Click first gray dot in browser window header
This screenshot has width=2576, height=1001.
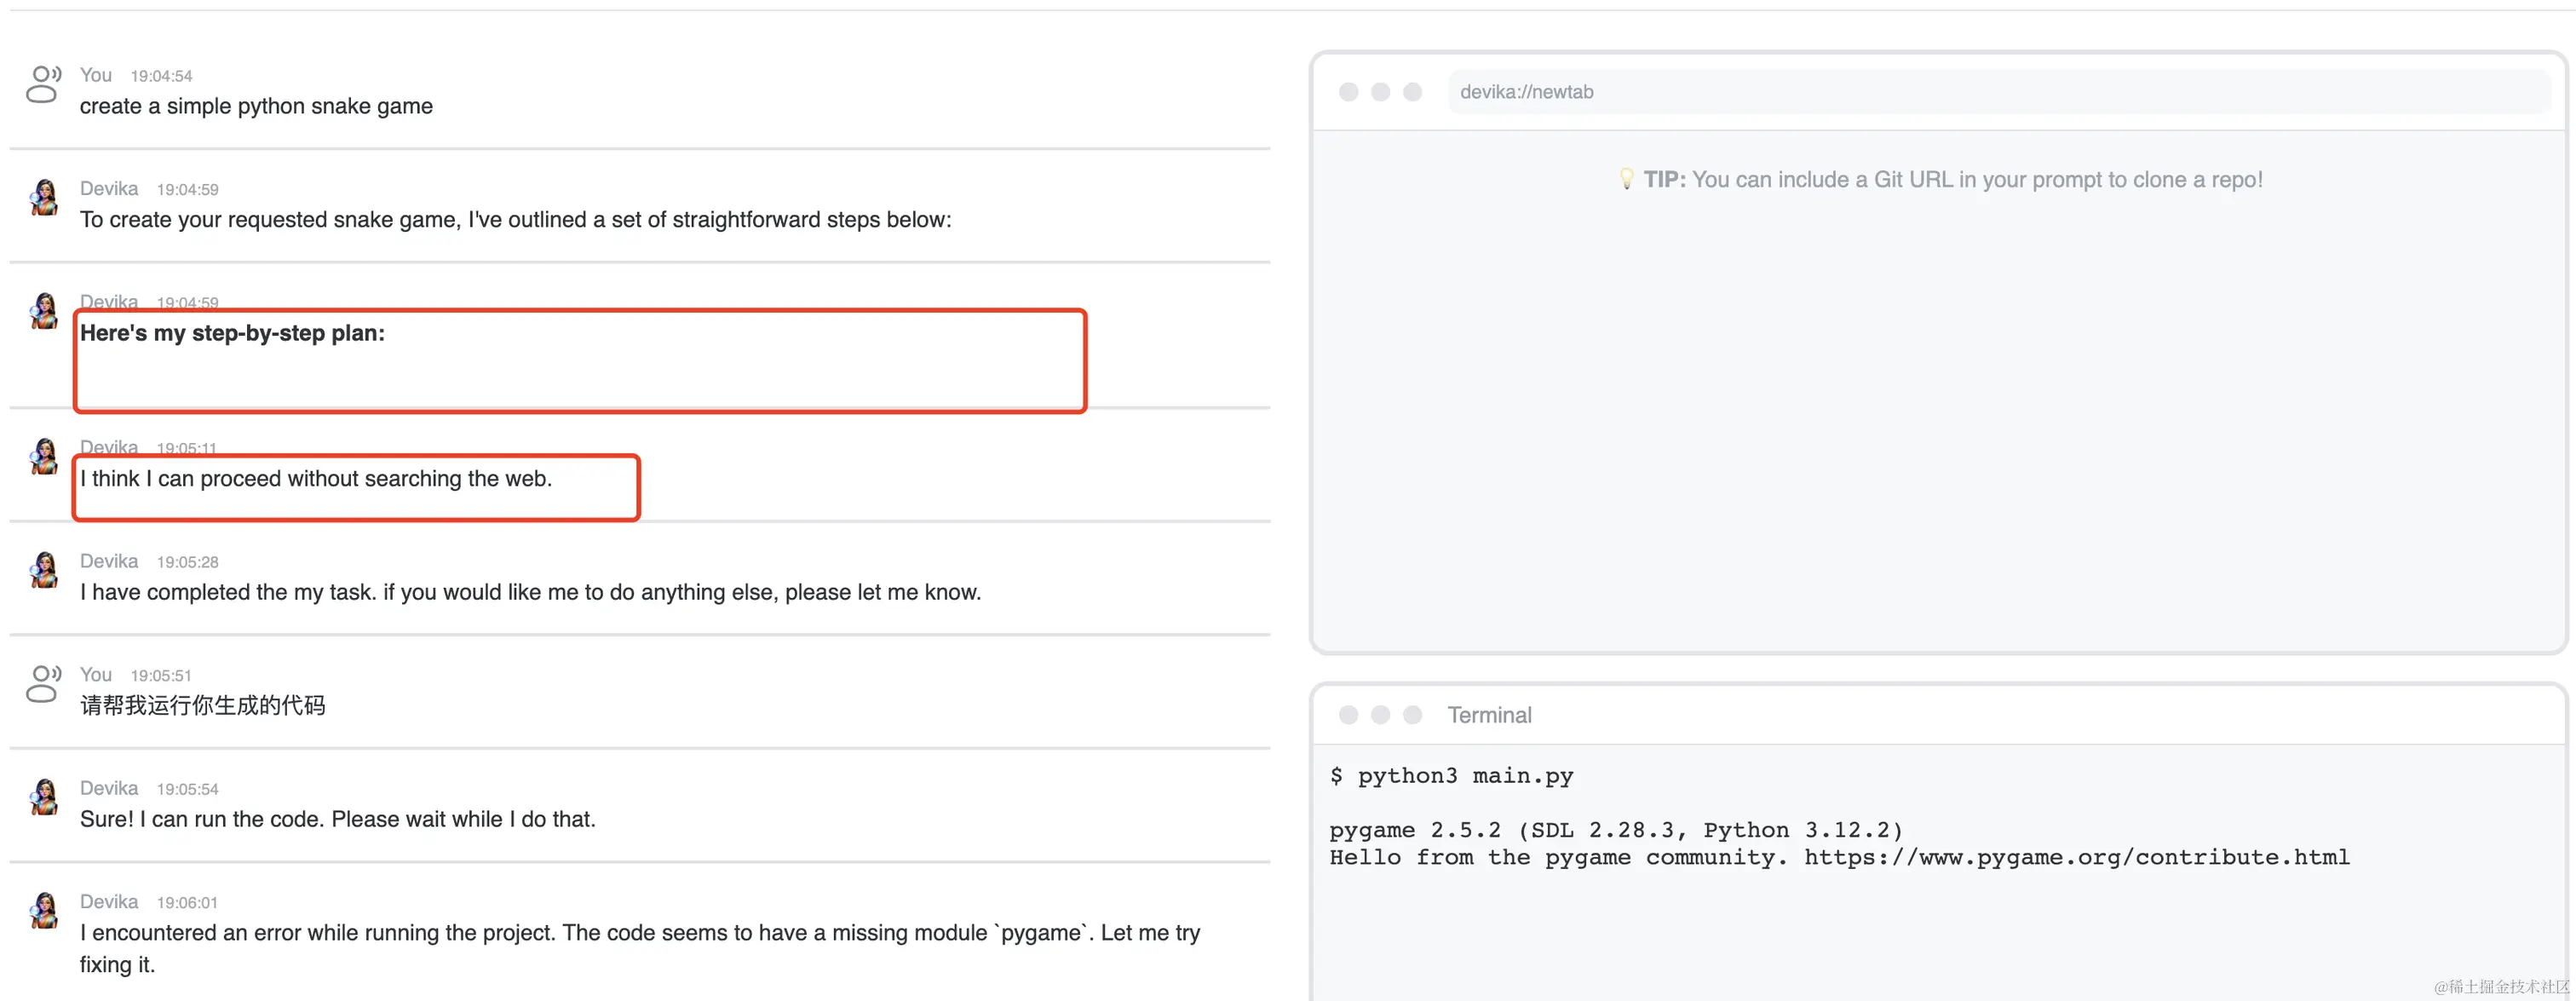point(1348,92)
